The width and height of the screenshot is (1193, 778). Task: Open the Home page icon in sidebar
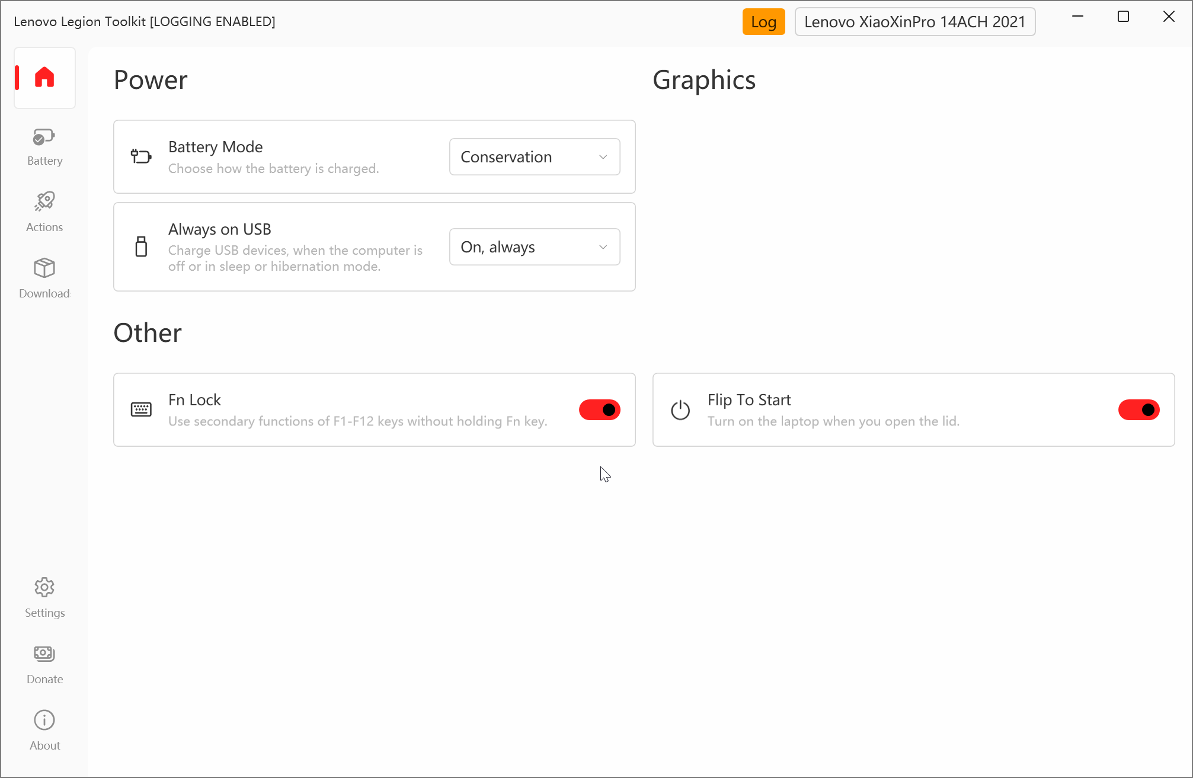44,78
